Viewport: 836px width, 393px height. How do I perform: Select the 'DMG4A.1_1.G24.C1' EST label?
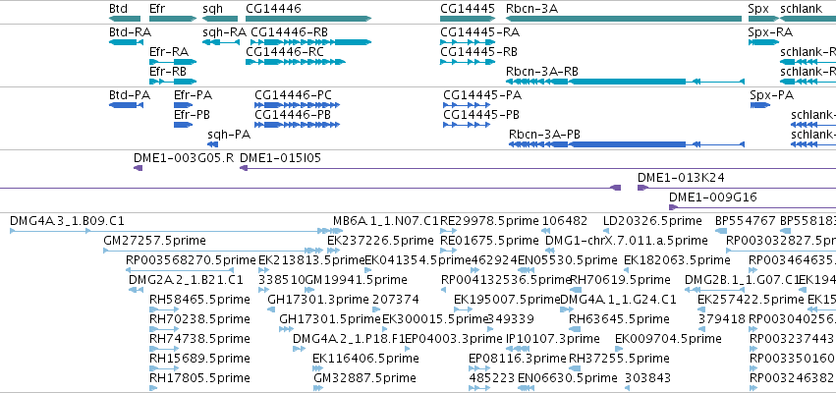[x=619, y=301]
